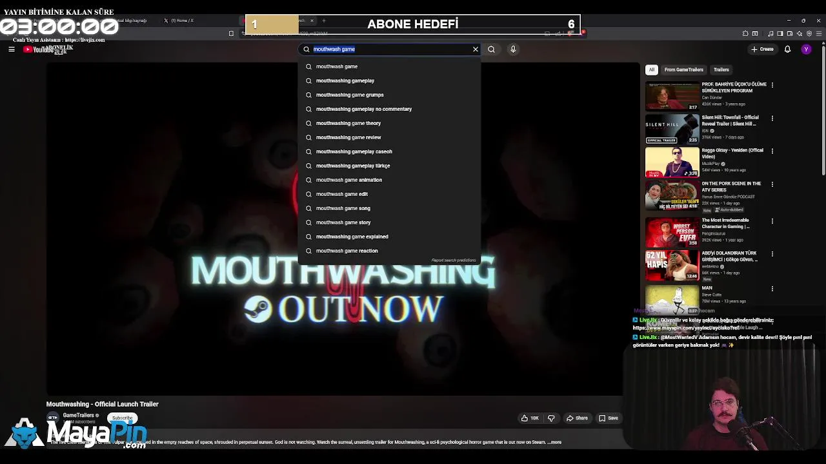Choose suggestion 'mouthwashing game theory'
826x464 pixels.
coord(389,123)
